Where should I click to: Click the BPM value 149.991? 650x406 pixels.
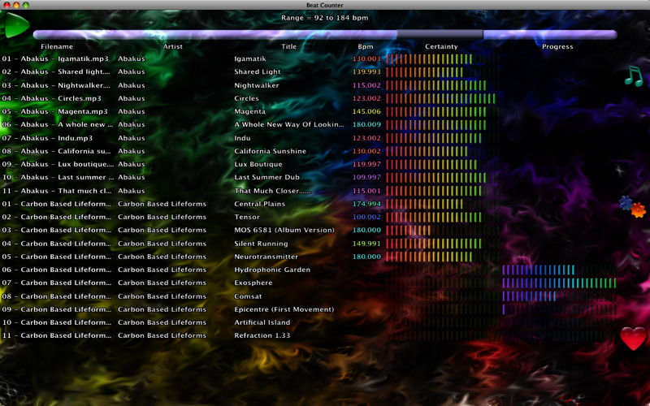[366, 244]
